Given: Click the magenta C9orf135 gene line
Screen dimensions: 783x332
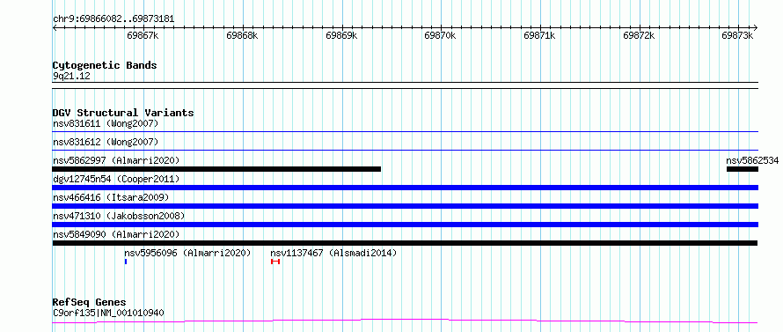Looking at the screenshot, I should (x=405, y=321).
